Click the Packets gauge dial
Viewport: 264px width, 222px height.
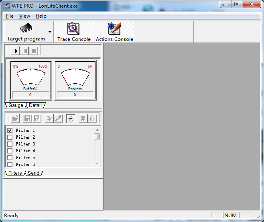coord(75,77)
